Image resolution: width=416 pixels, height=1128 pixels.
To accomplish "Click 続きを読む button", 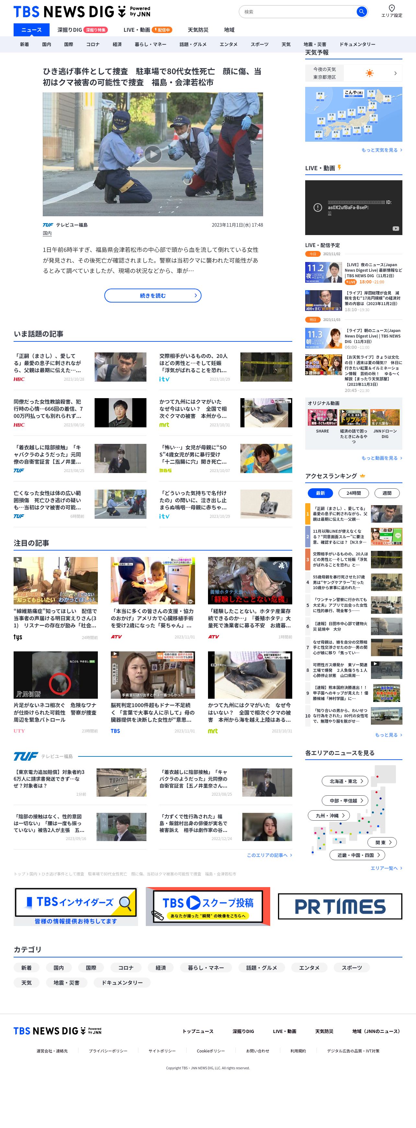I will click(153, 296).
